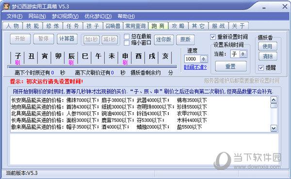Click the 未 time marker
This screenshot has width=291, height=179.
(112, 56)
